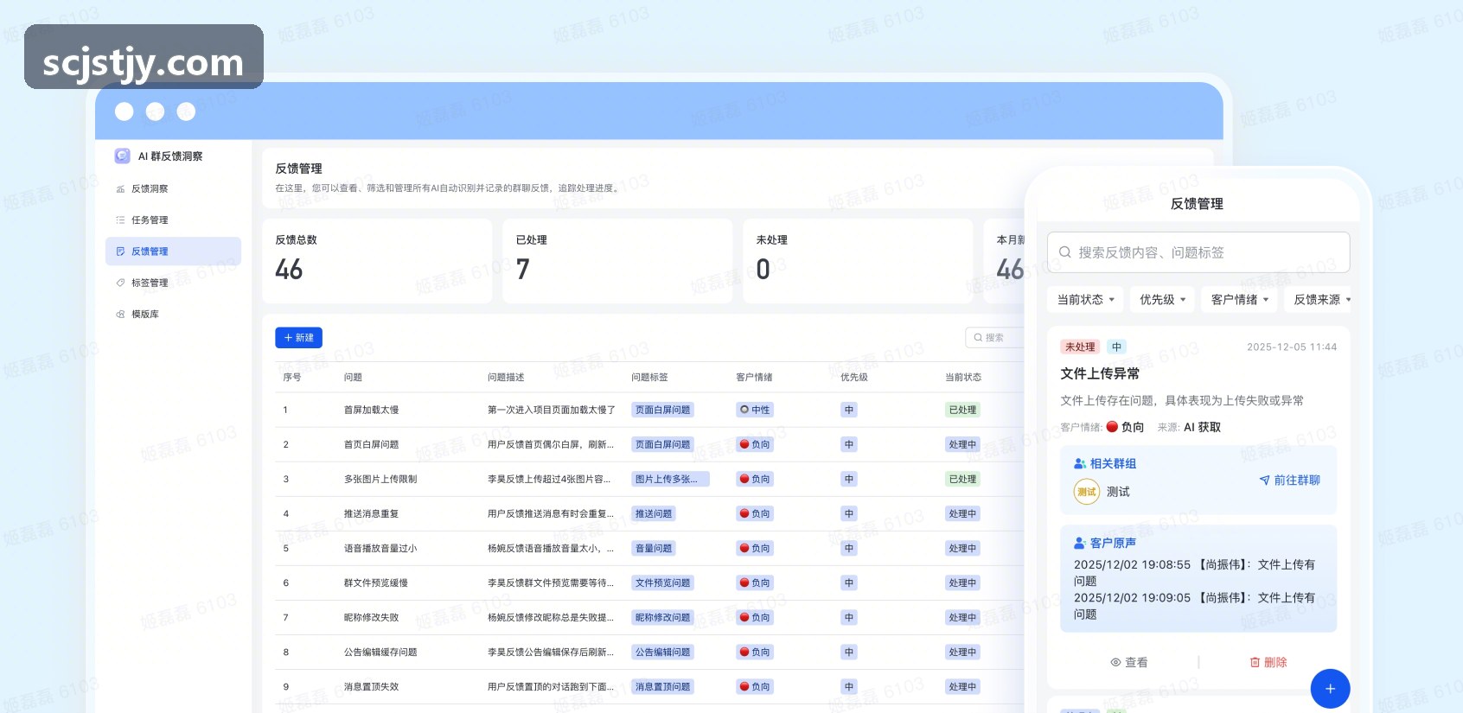Viewport: 1463px width, 713px height.
Task: Click the 文件上传异常 card title
Action: [x=1100, y=374]
